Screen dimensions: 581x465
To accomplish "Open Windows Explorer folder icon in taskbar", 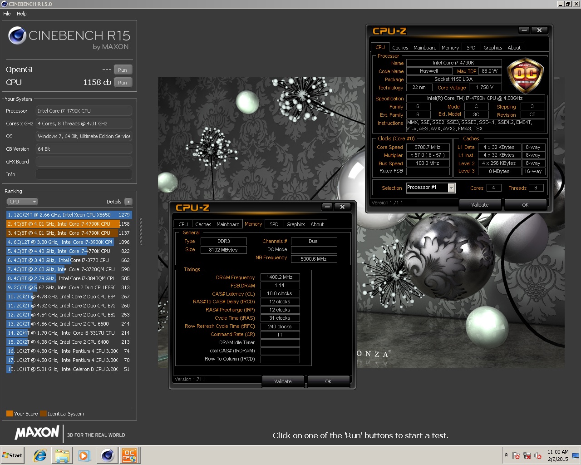I will [x=62, y=455].
